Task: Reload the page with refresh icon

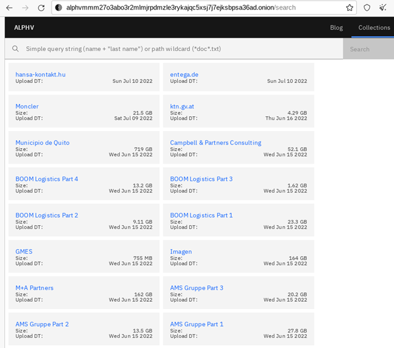Action: (x=41, y=8)
